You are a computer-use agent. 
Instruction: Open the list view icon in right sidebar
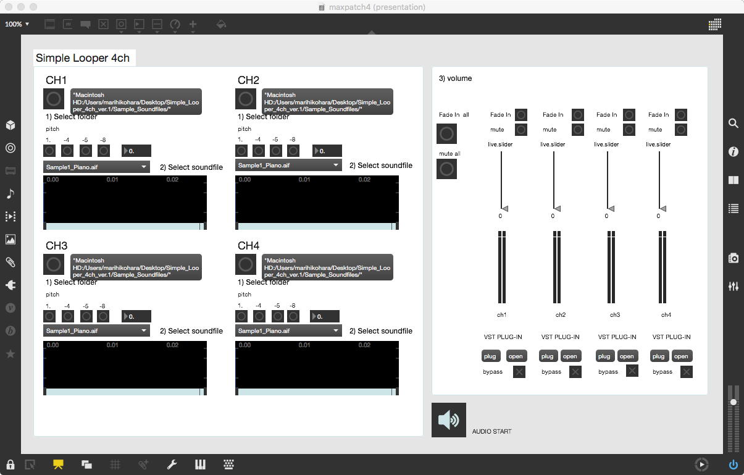click(734, 209)
